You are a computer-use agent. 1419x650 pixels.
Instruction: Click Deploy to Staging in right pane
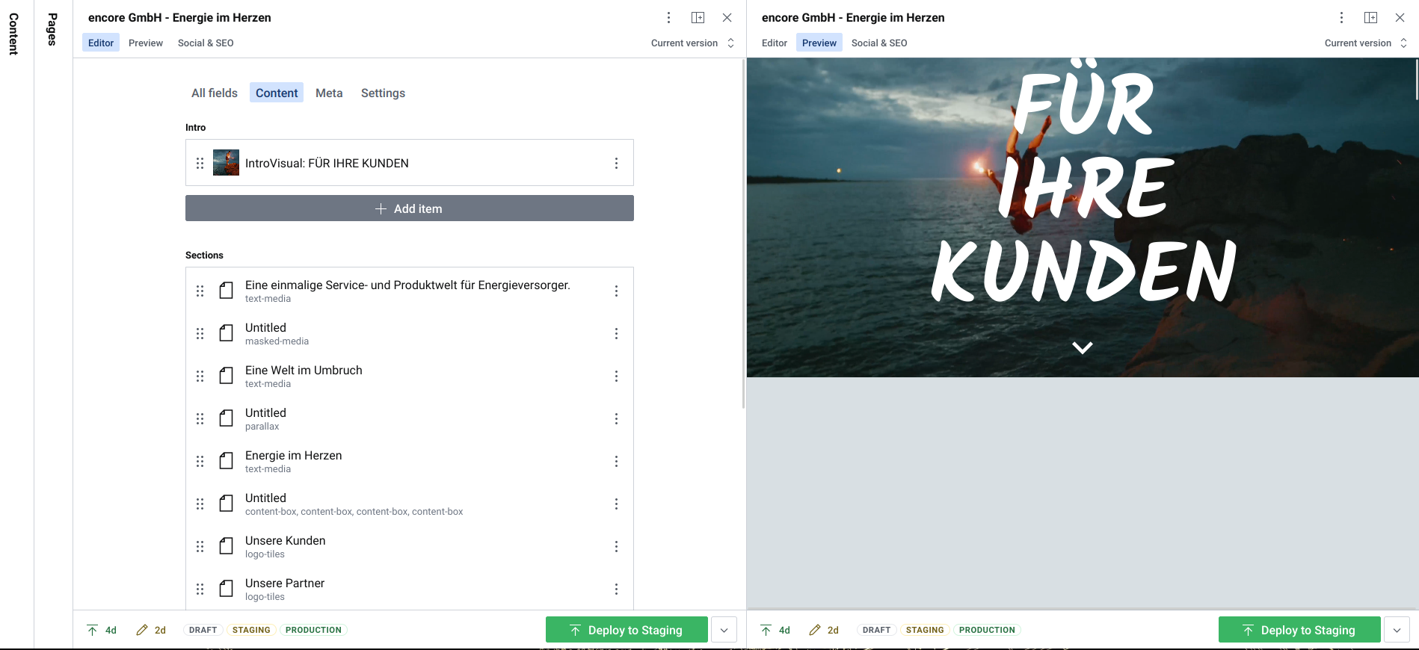pos(1299,630)
